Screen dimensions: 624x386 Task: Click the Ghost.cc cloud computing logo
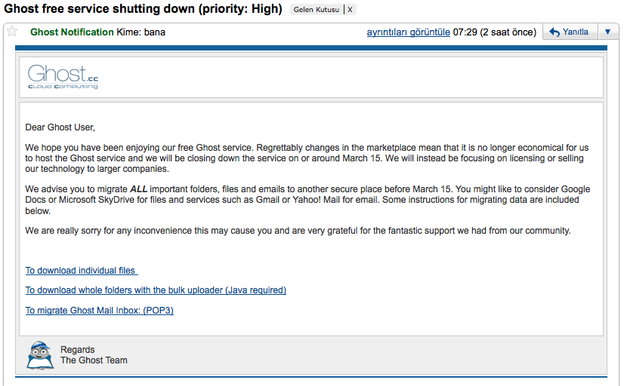(63, 77)
